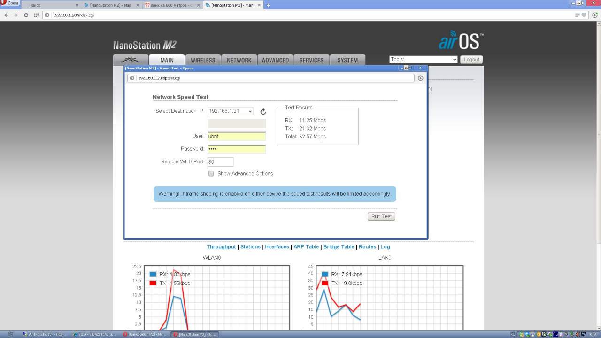The width and height of the screenshot is (601, 338).
Task: Refresh the destination IP list
Action: click(x=263, y=112)
